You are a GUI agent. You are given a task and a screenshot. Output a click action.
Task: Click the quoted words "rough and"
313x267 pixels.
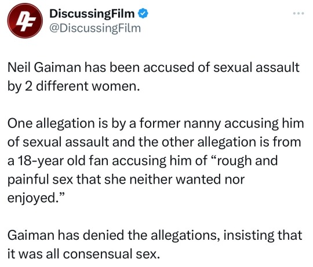pos(247,160)
